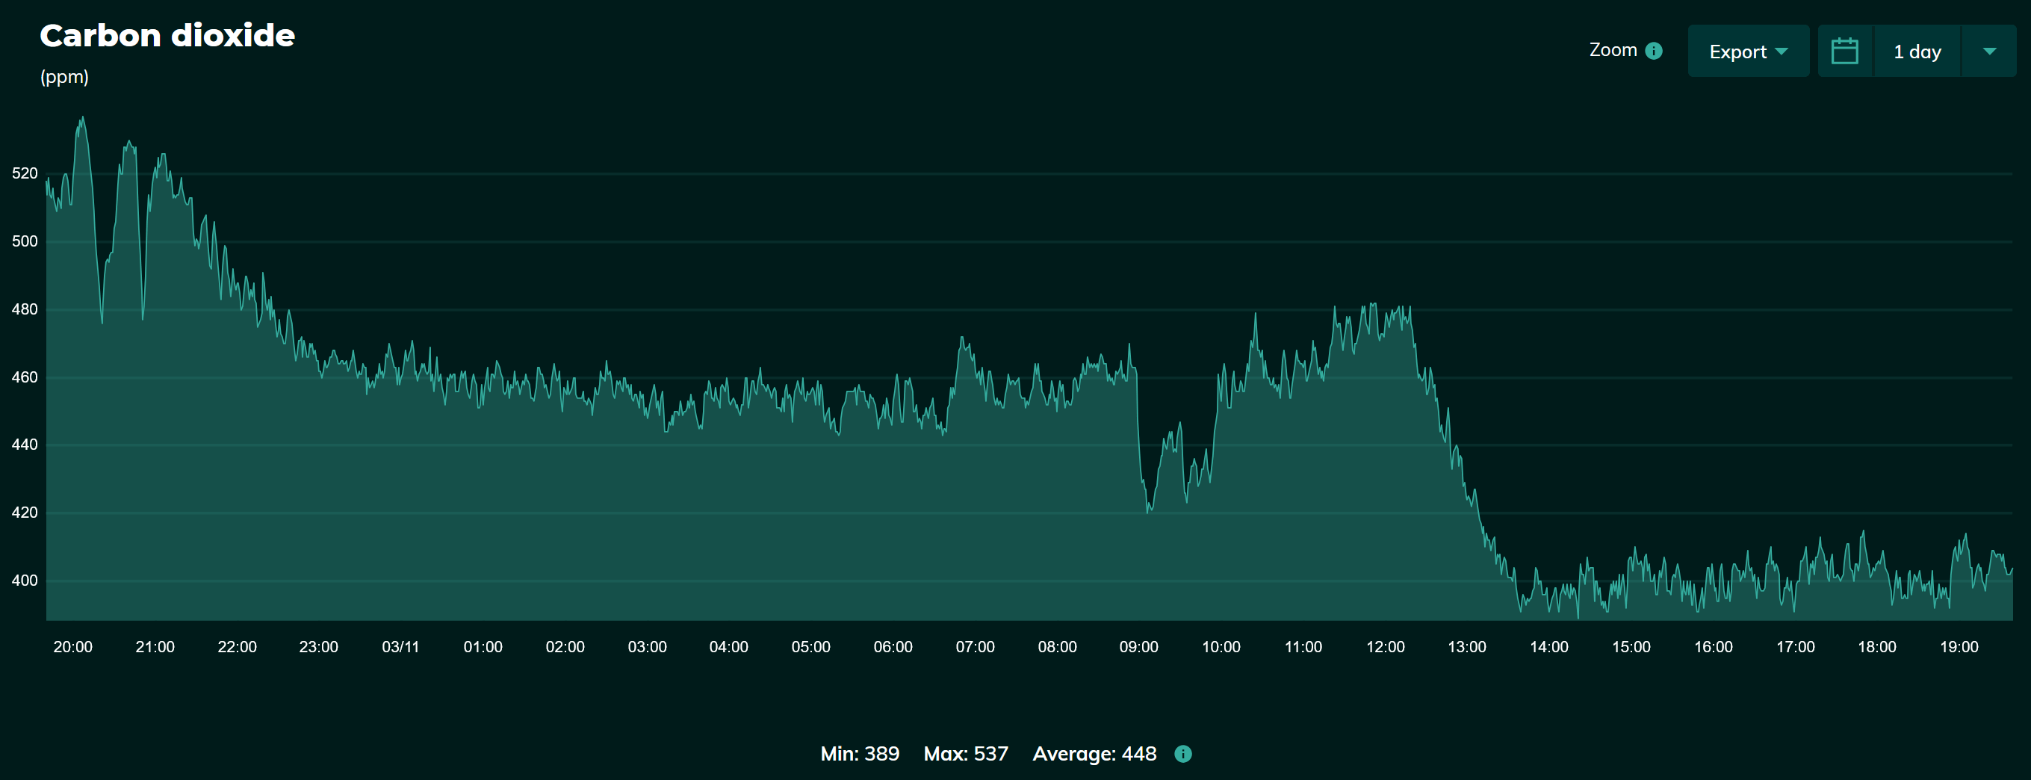
Task: Click the info icon next to Average
Action: 1182,754
